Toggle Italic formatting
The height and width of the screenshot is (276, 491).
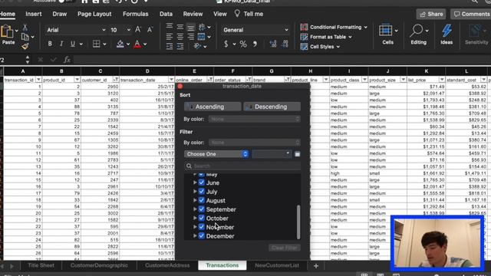point(61,44)
